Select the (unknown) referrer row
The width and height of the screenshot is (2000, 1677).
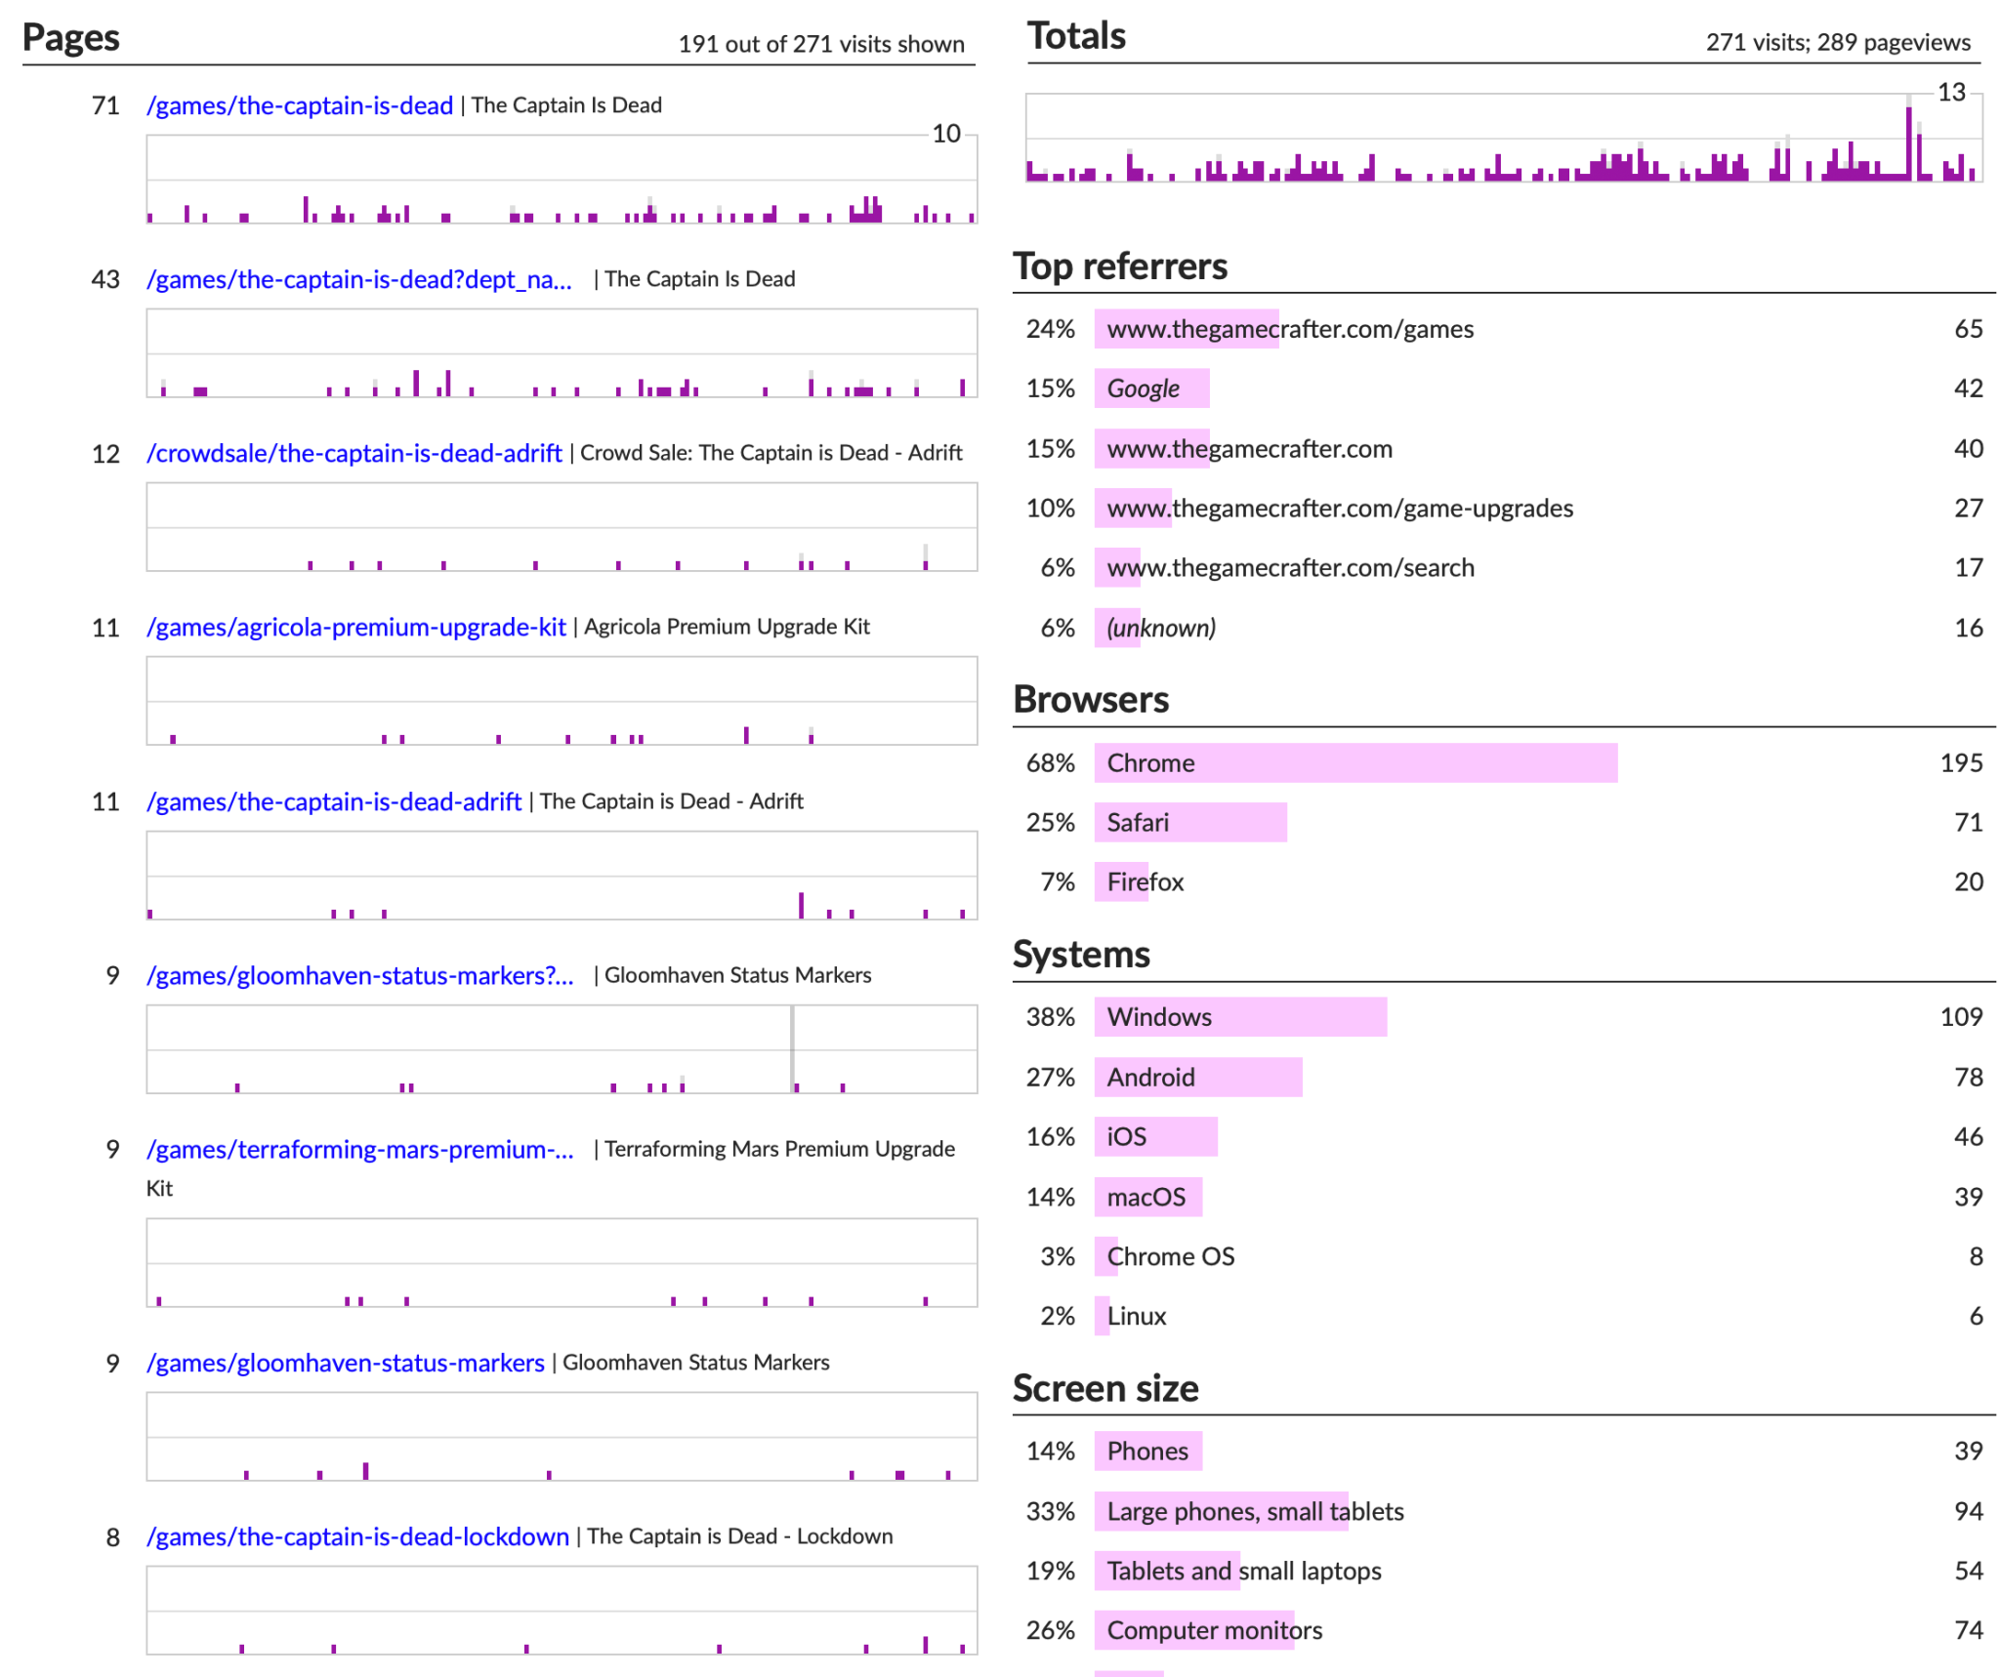click(x=1160, y=628)
